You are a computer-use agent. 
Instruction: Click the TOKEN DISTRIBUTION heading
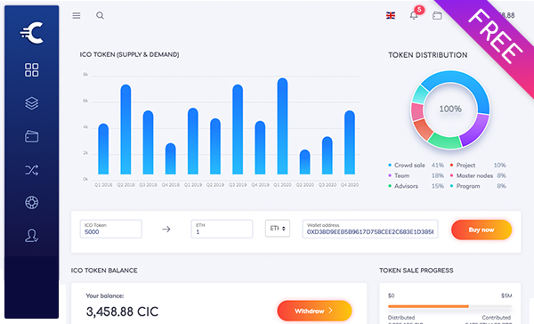point(428,55)
